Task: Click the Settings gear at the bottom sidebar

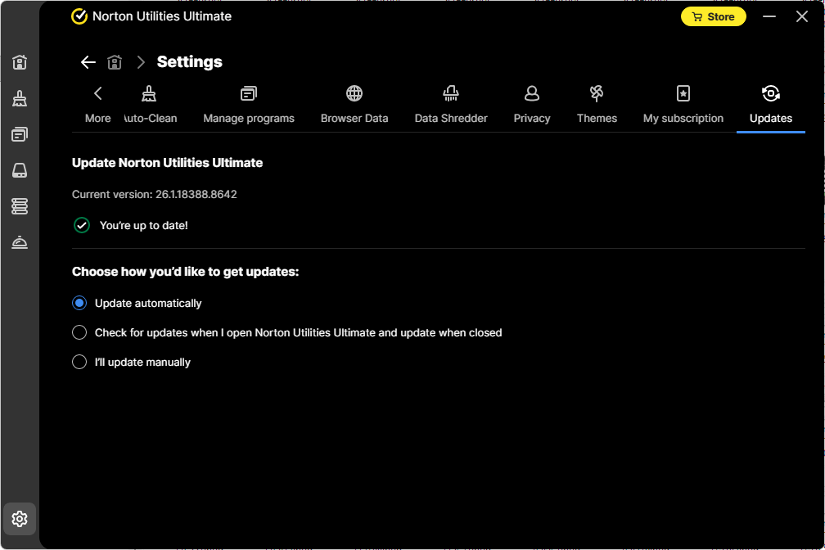Action: pyautogui.click(x=20, y=518)
